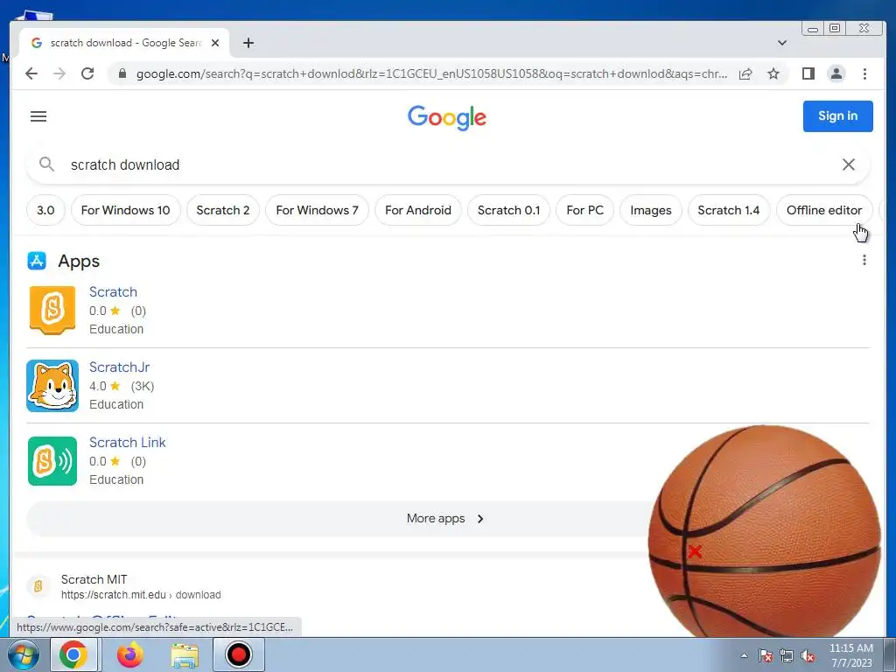This screenshot has height=672, width=896.
Task: Open the Scratch Link app link
Action: click(128, 442)
